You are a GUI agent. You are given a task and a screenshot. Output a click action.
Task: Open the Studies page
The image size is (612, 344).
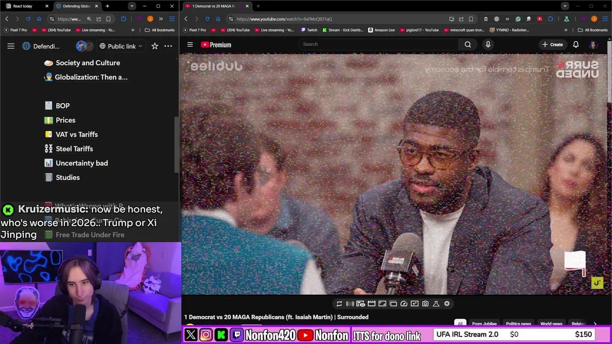[x=62, y=177]
